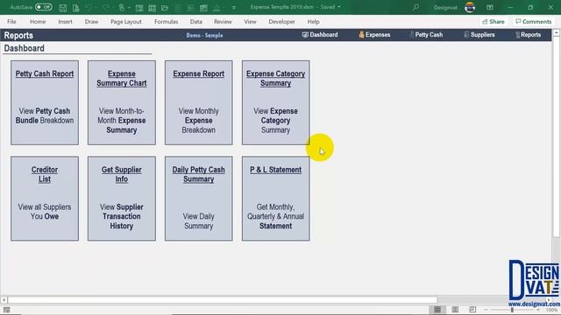The image size is (561, 315).
Task: Click the Search magnifier icon
Action: [x=415, y=7]
